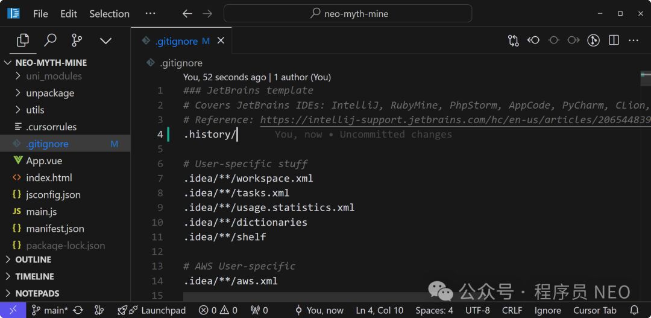
Task: Select the .gitignore editor tab
Action: 176,41
